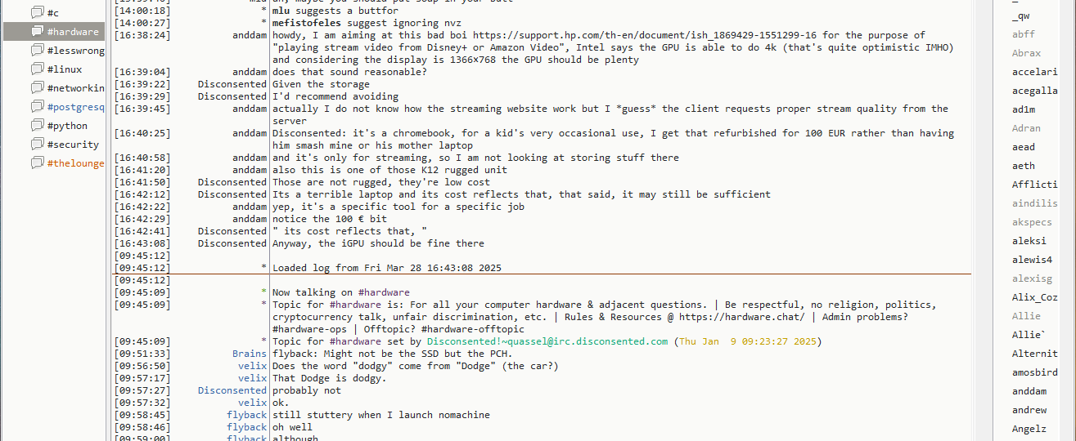Click sender nick Brains in chat
1076x441 pixels.
pyautogui.click(x=249, y=354)
